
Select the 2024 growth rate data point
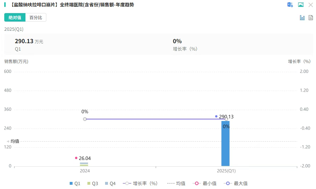coord(85,119)
